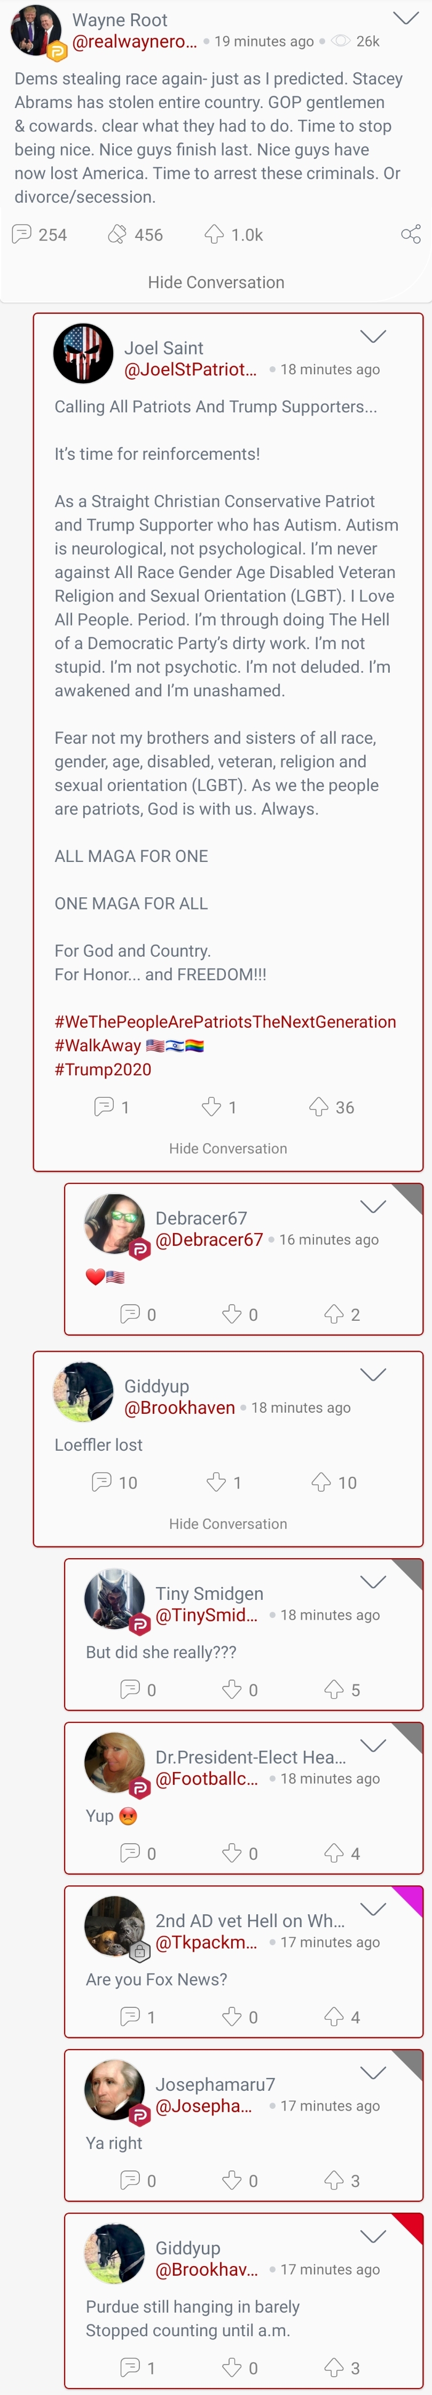
Task: Upvote Tiny Smidgen's 'But did she really???' comment
Action: tap(334, 1689)
